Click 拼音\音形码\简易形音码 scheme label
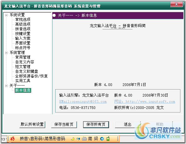186x144 pixels. (x=43, y=139)
